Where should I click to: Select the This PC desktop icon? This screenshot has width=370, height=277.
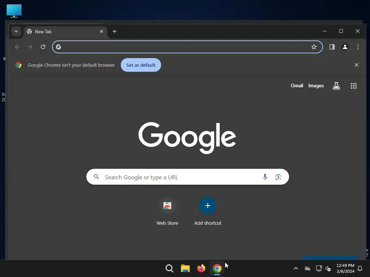coord(14,11)
